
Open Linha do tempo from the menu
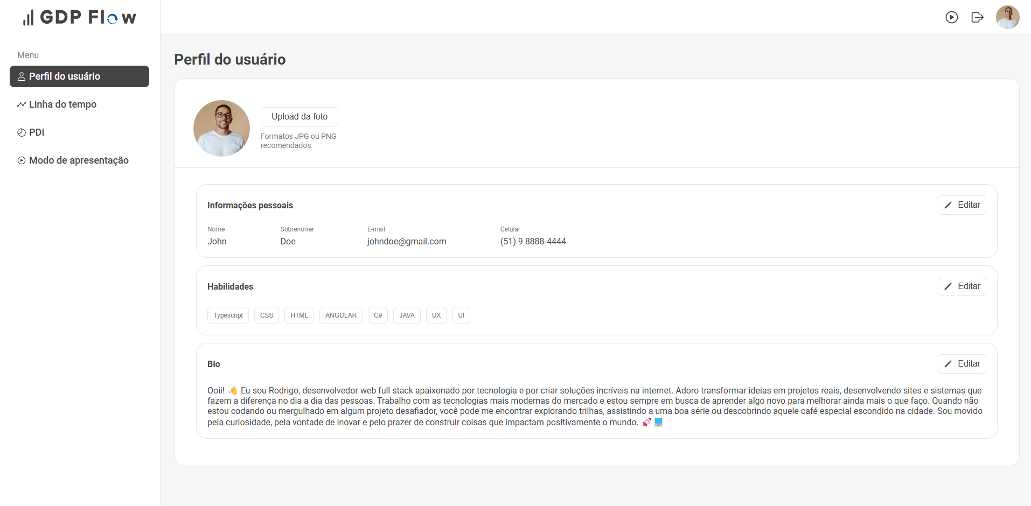point(62,104)
